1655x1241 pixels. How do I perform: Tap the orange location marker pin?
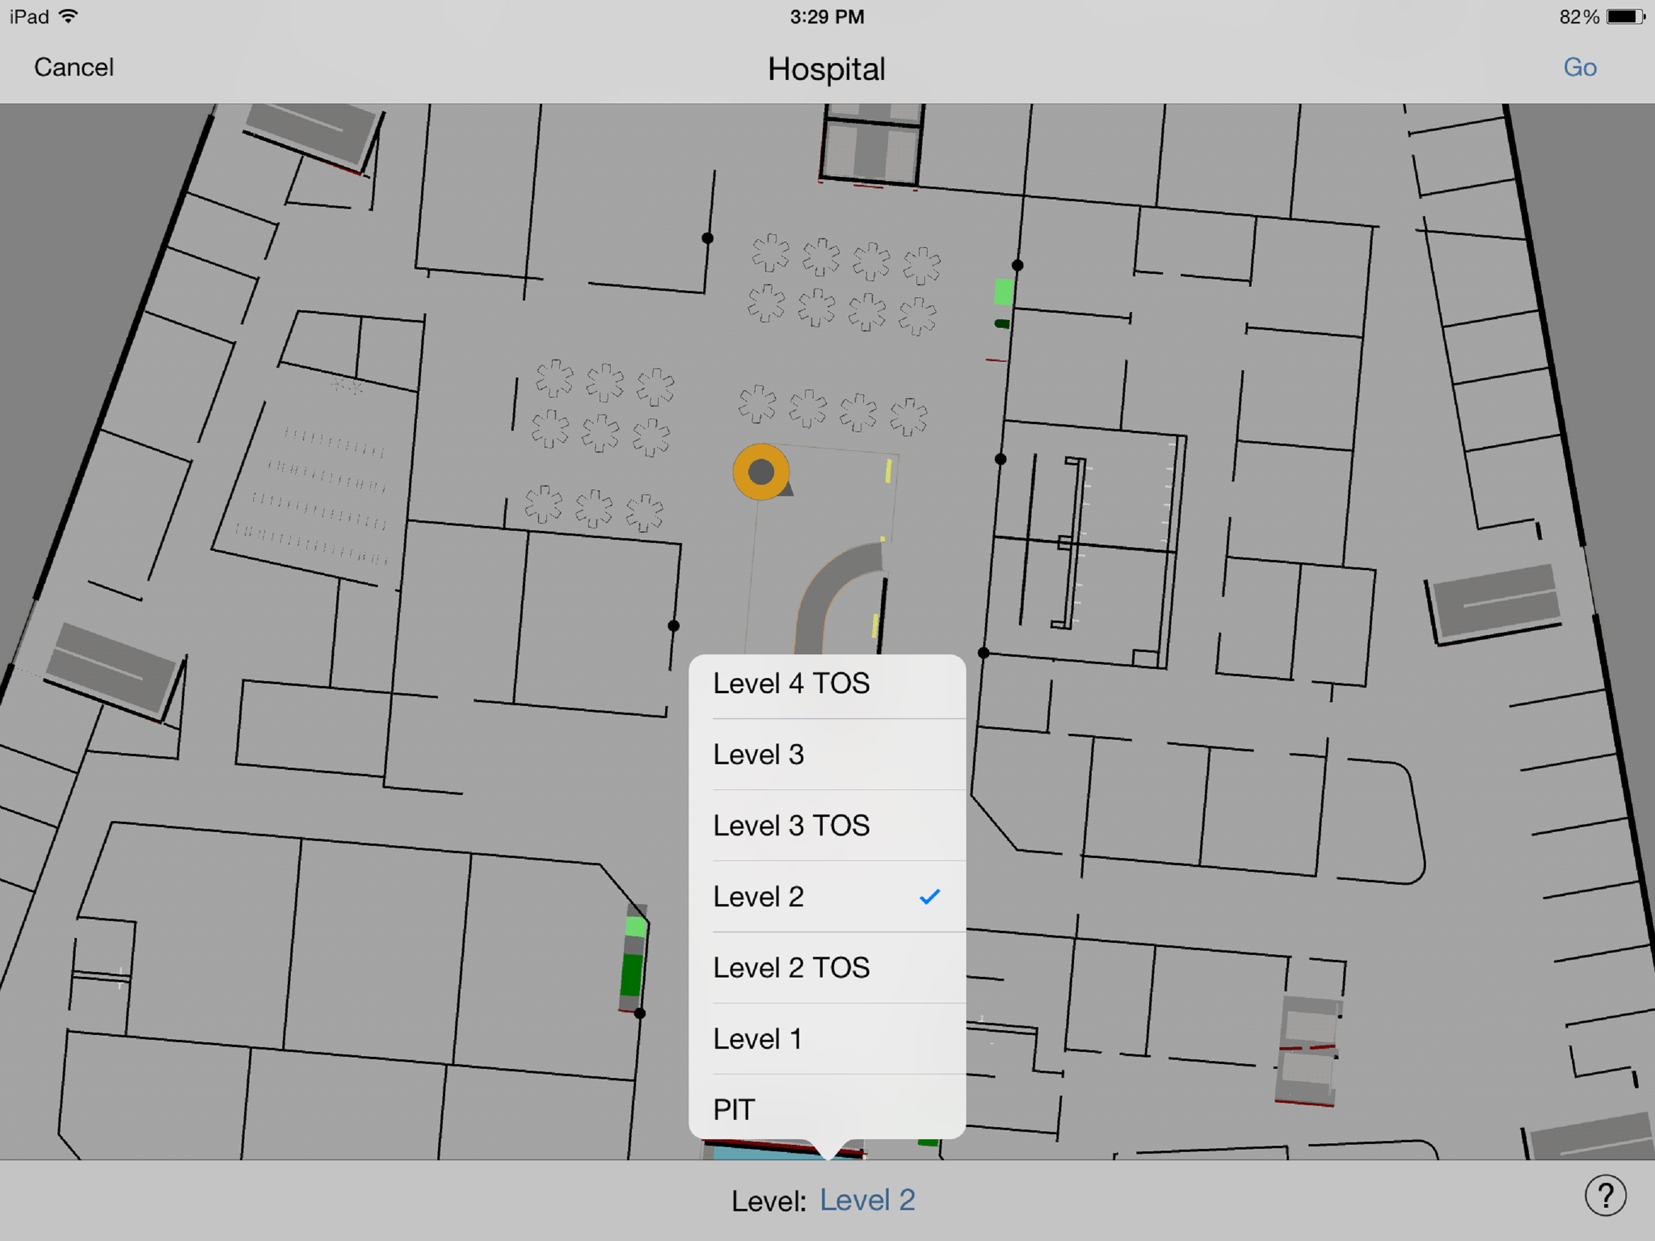pyautogui.click(x=761, y=471)
